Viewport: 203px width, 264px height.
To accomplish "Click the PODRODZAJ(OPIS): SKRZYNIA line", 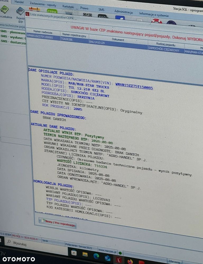I will click(x=68, y=95).
